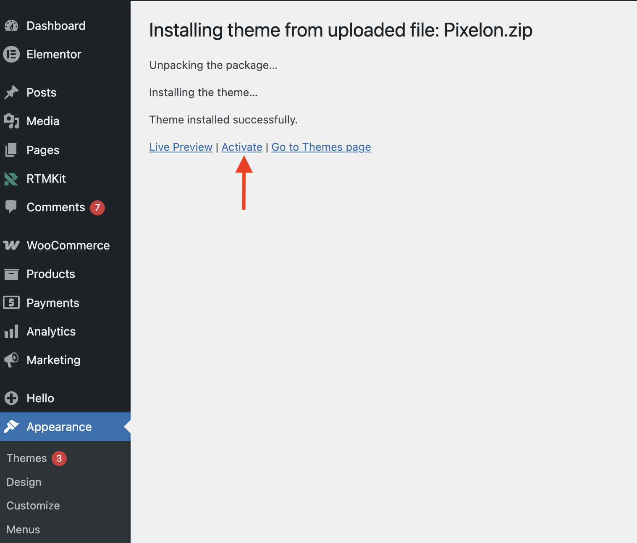The image size is (637, 543).
Task: Click the Marketing megaphone icon
Action: (x=11, y=360)
